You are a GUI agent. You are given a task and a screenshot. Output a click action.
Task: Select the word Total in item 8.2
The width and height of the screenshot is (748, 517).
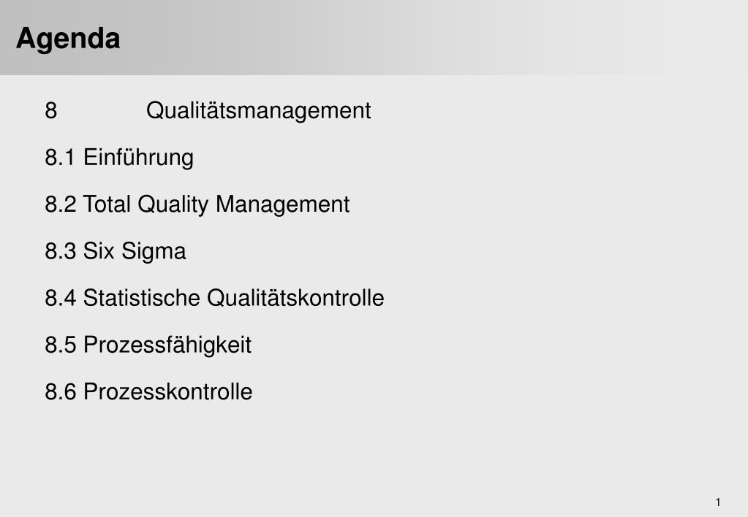(x=107, y=204)
